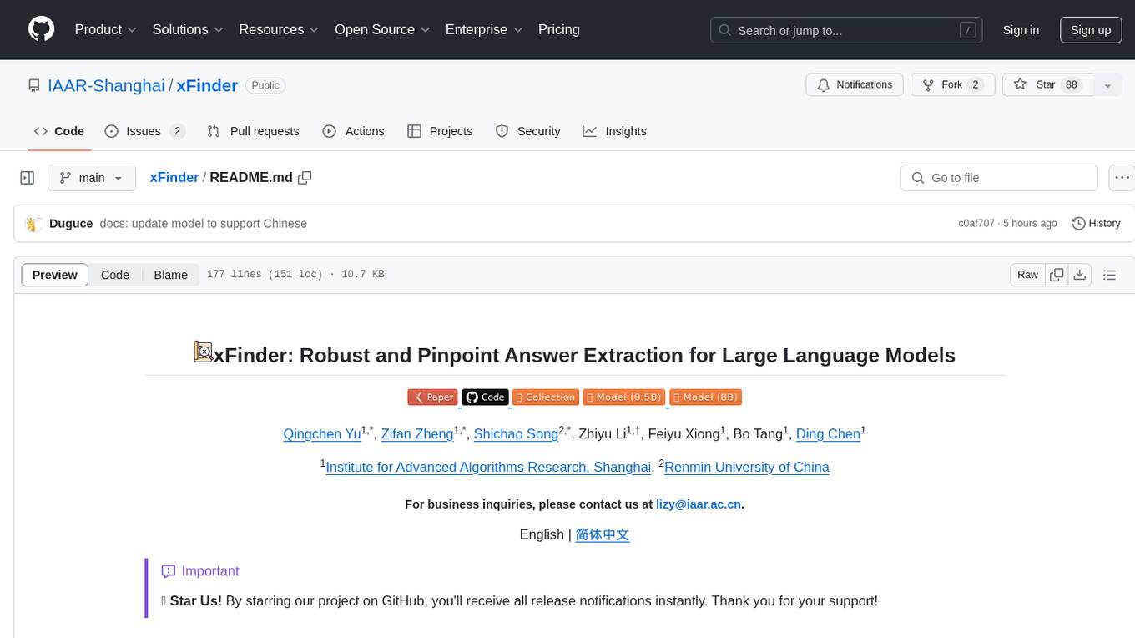This screenshot has width=1135, height=638.
Task: Copy raw file contents
Action: [x=1057, y=275]
